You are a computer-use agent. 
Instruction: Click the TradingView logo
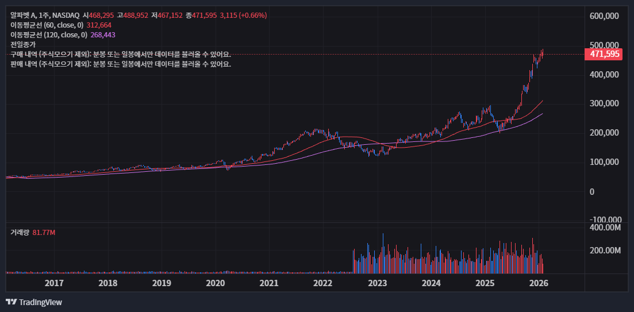34,302
